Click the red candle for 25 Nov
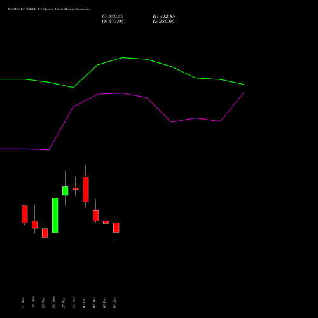The width and height of the screenshot is (318, 318). [x=45, y=233]
